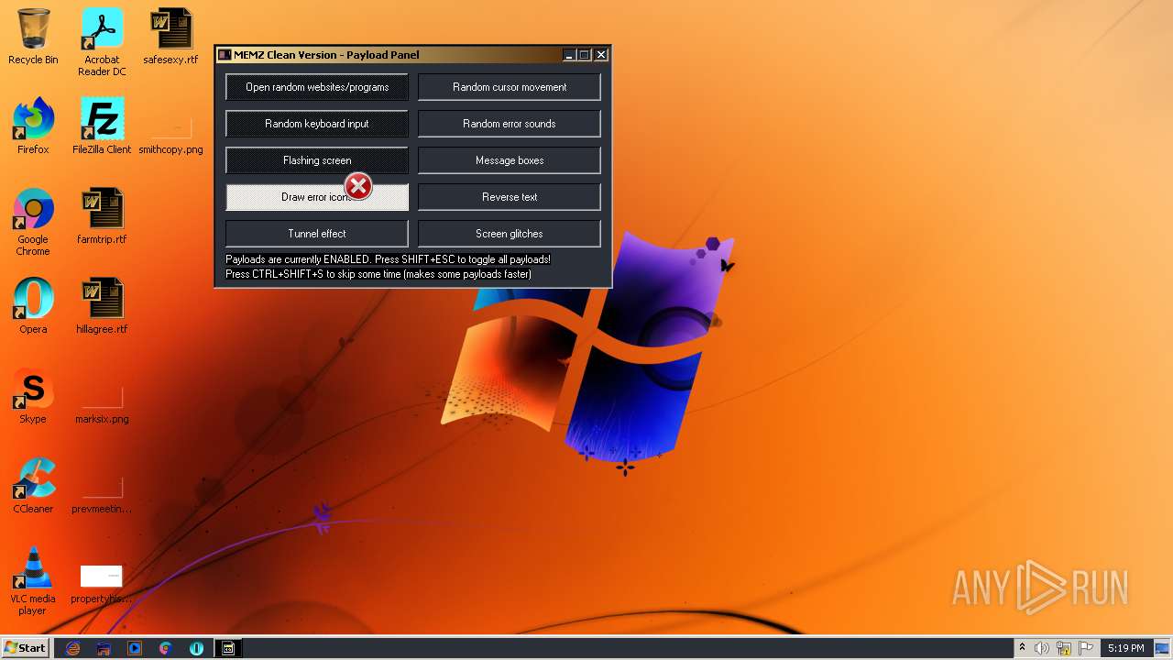Click the 'Press CTRL+SHIFT+S to skip' hint text
This screenshot has height=660, width=1173.
(x=378, y=274)
